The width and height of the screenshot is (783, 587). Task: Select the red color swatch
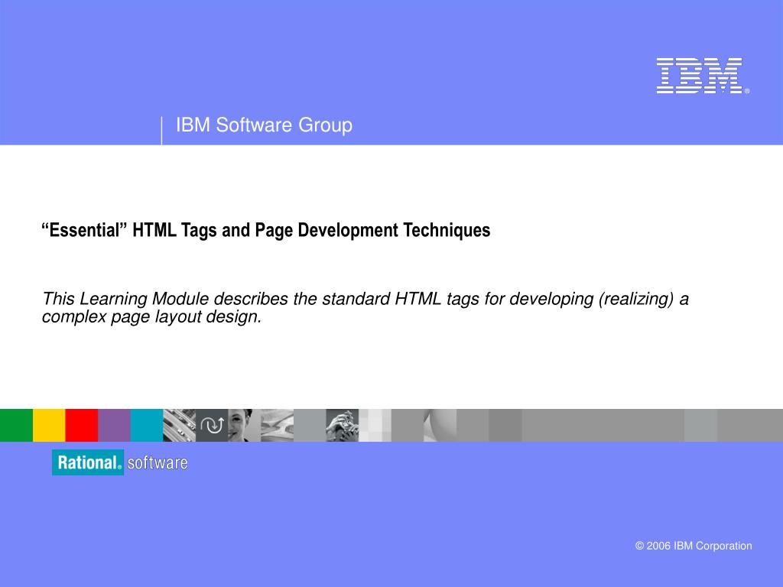[x=80, y=426]
